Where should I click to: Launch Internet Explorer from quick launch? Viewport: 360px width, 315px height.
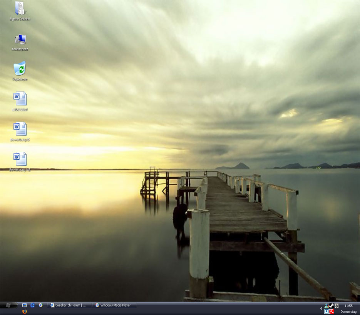[33, 305]
